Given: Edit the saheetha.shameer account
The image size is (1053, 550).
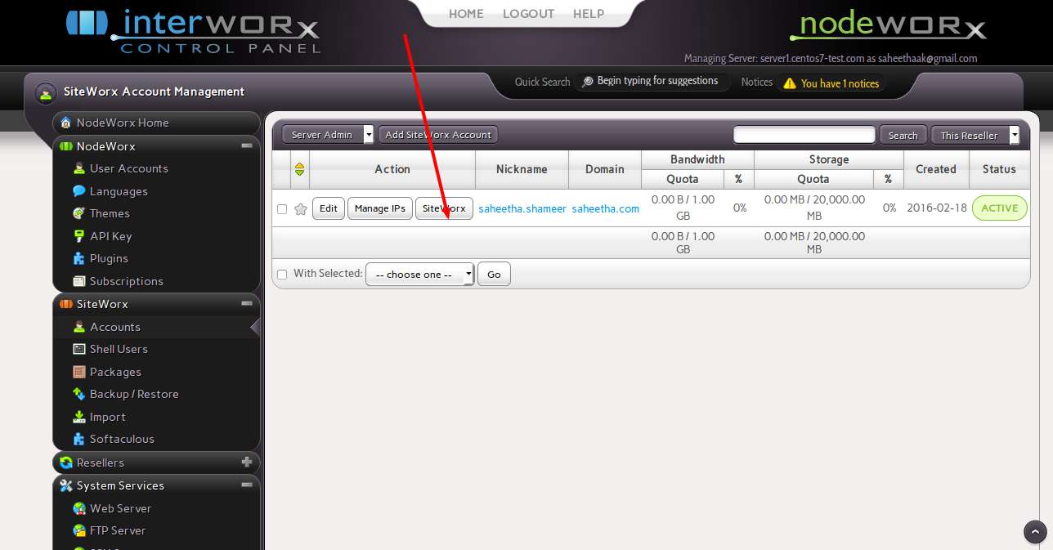Looking at the screenshot, I should pos(329,208).
